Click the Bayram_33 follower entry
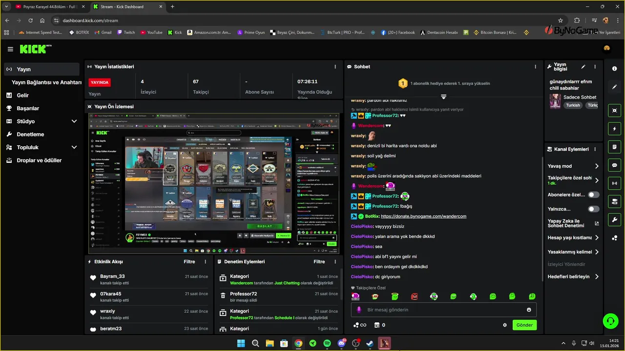This screenshot has height=351, width=625. [x=150, y=279]
